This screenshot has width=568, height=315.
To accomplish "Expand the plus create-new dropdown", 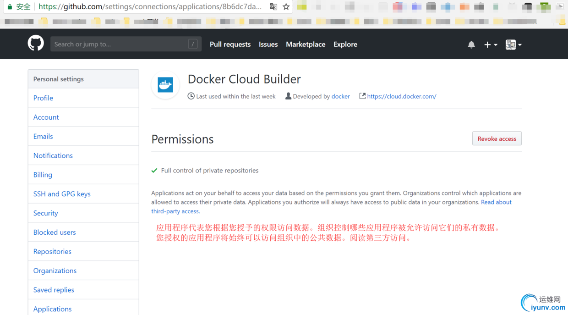I will 491,44.
